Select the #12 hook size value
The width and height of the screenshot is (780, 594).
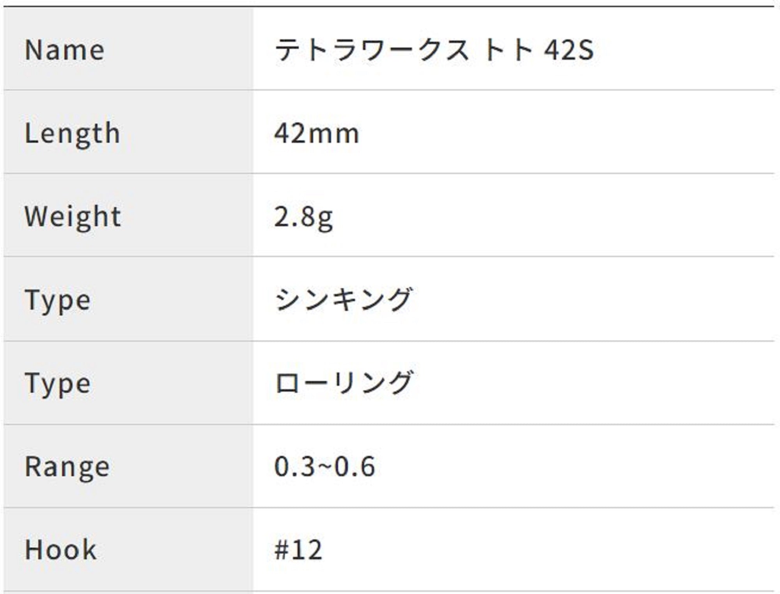pyautogui.click(x=298, y=550)
